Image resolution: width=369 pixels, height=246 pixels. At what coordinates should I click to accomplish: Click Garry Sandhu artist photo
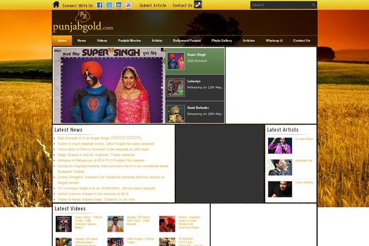280,189
